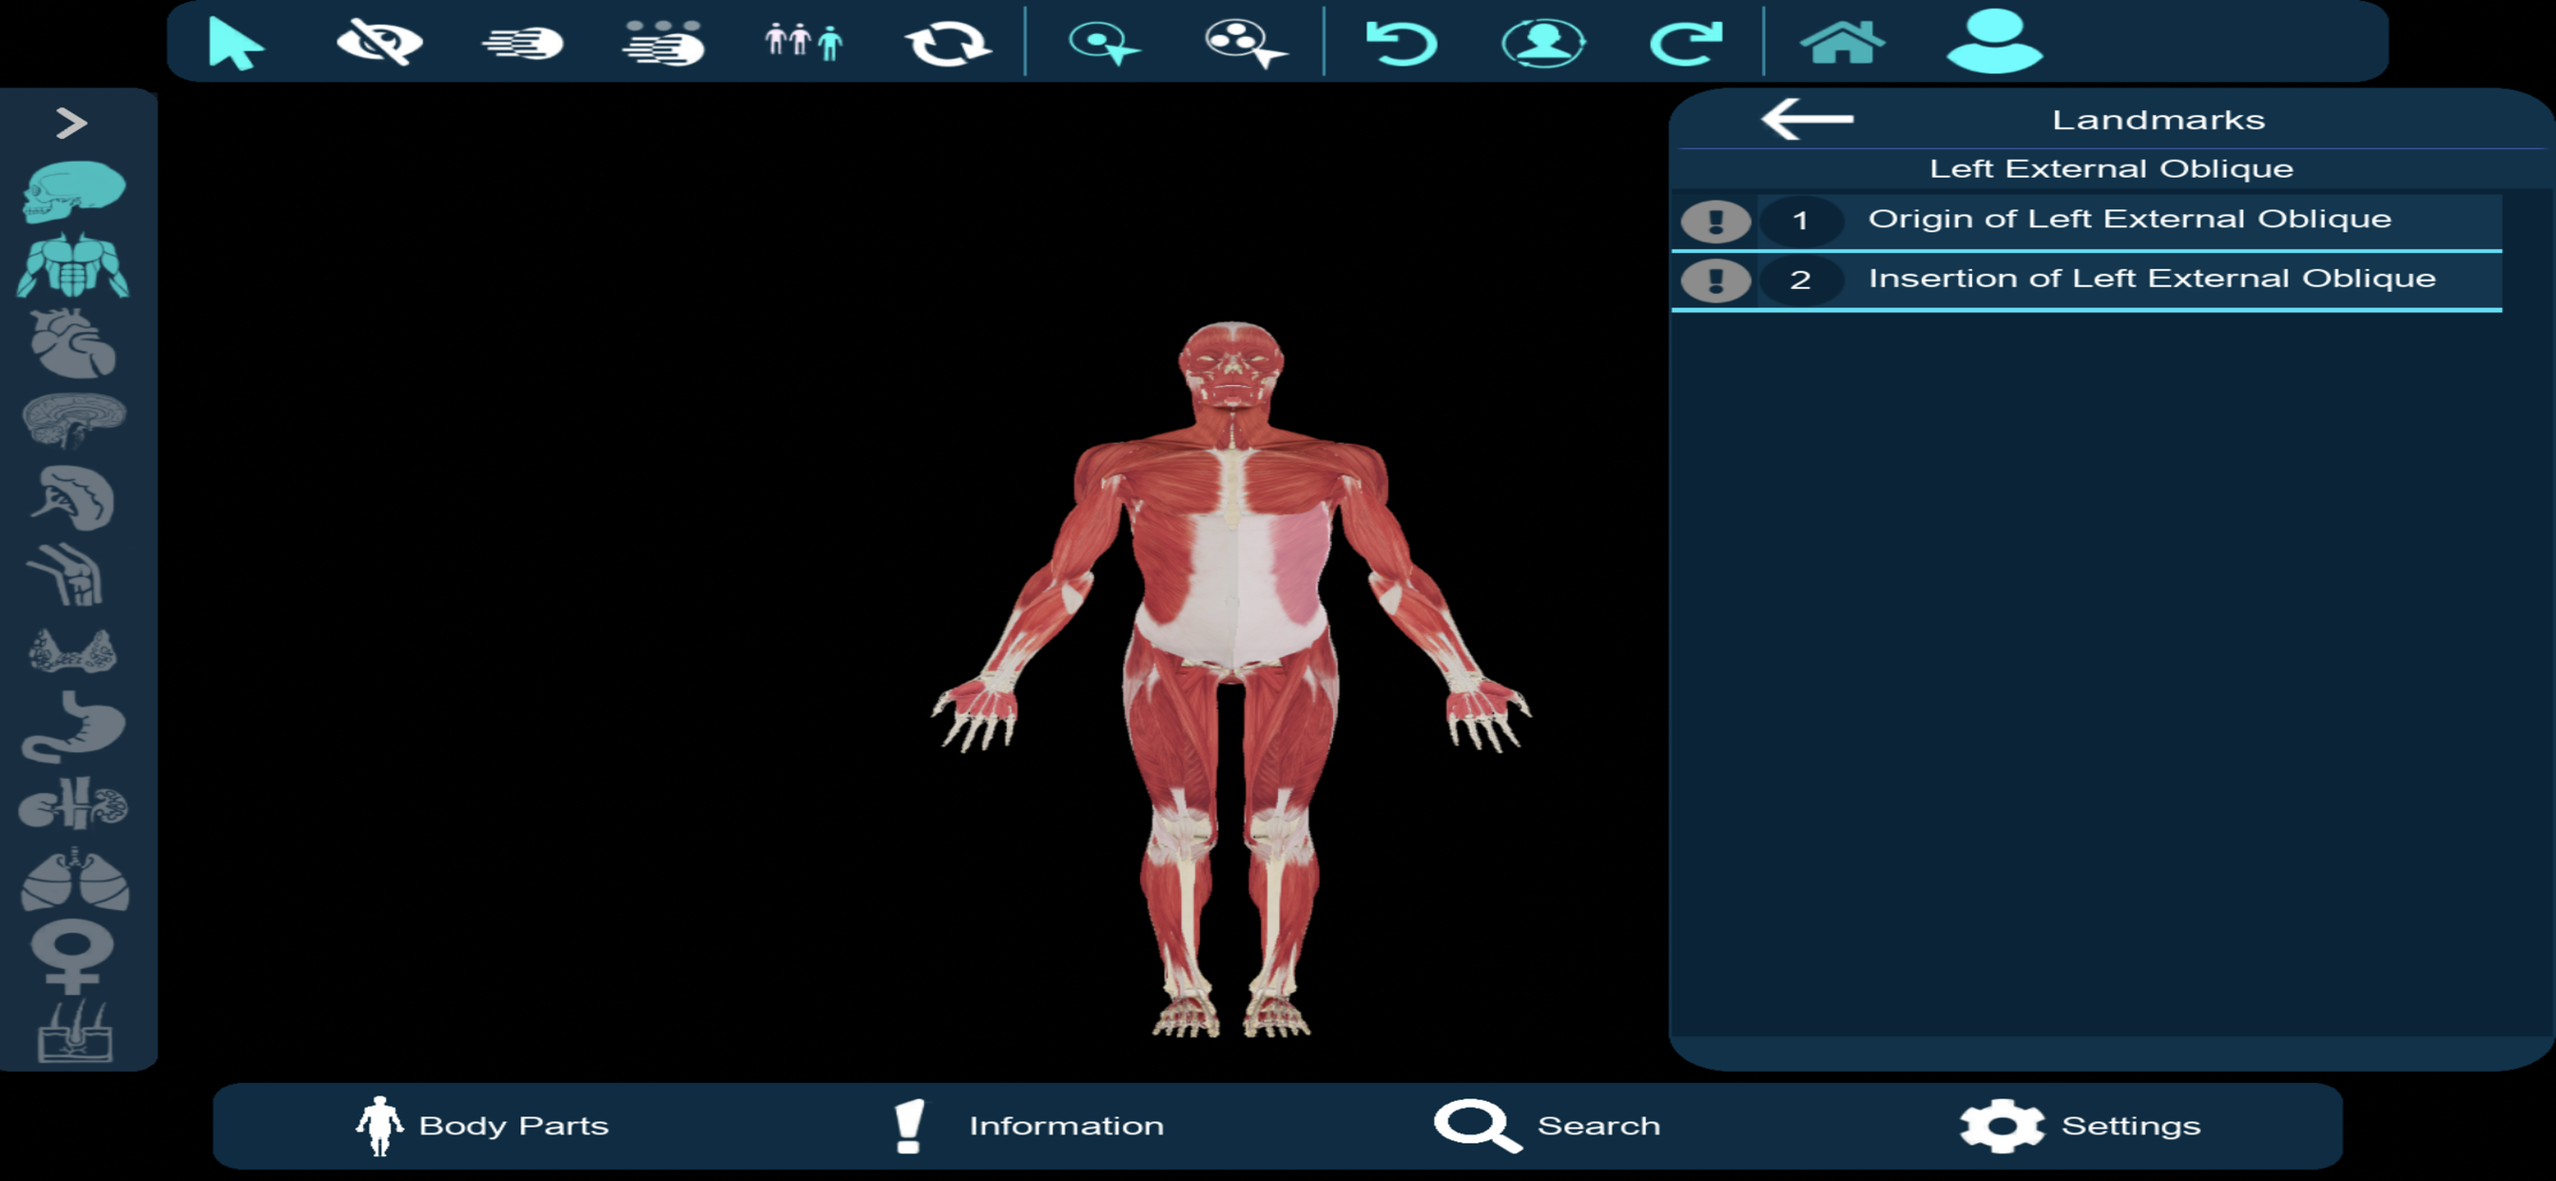
Task: Select Insertion of Left External Oblique row
Action: [x=2086, y=281]
